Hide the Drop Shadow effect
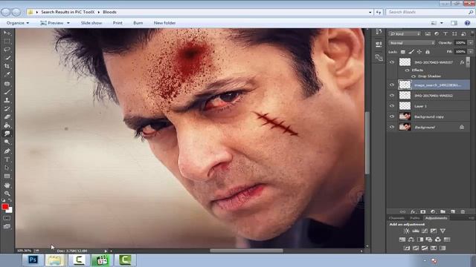Screen dimensions: 476x267 tap(414, 76)
